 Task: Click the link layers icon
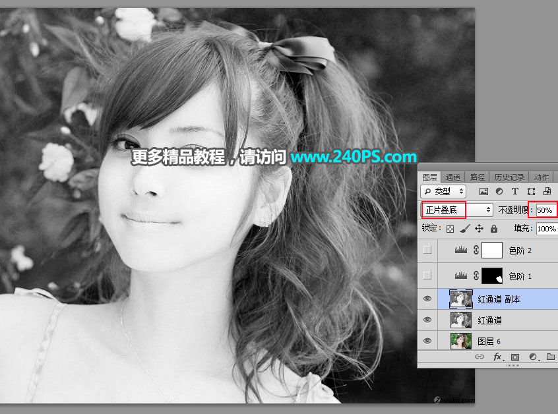click(x=480, y=357)
